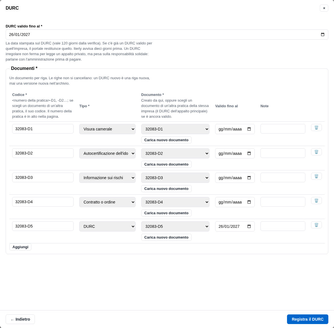Edit the 32083-D1 codice field
The image size is (334, 328).
(43, 129)
